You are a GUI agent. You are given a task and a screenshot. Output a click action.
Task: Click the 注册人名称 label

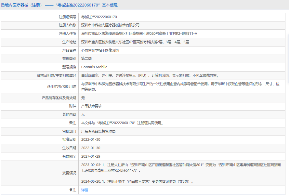pos(68,25)
